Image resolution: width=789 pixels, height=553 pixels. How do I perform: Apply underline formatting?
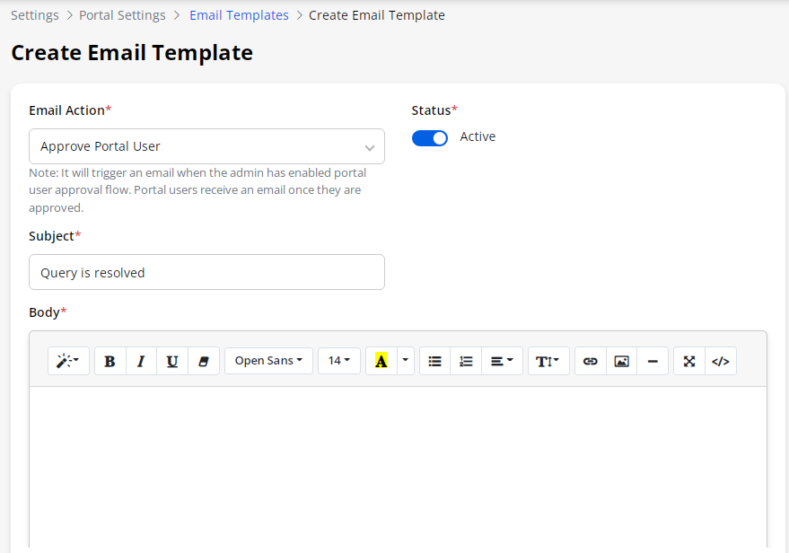(x=172, y=361)
